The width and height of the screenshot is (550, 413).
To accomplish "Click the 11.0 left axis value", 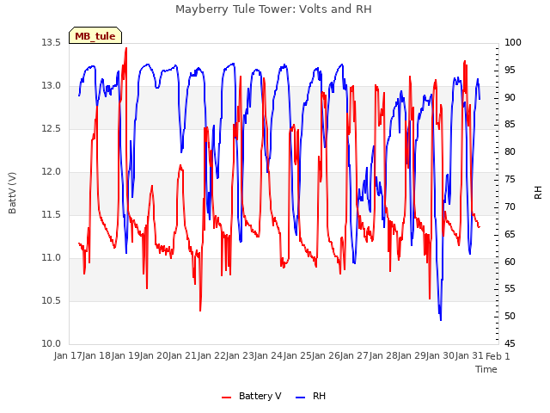I will coord(52,257).
